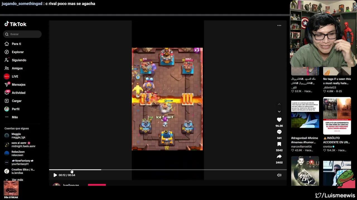Open the Más menu
This screenshot has width=357, height=200.
tap(15, 117)
